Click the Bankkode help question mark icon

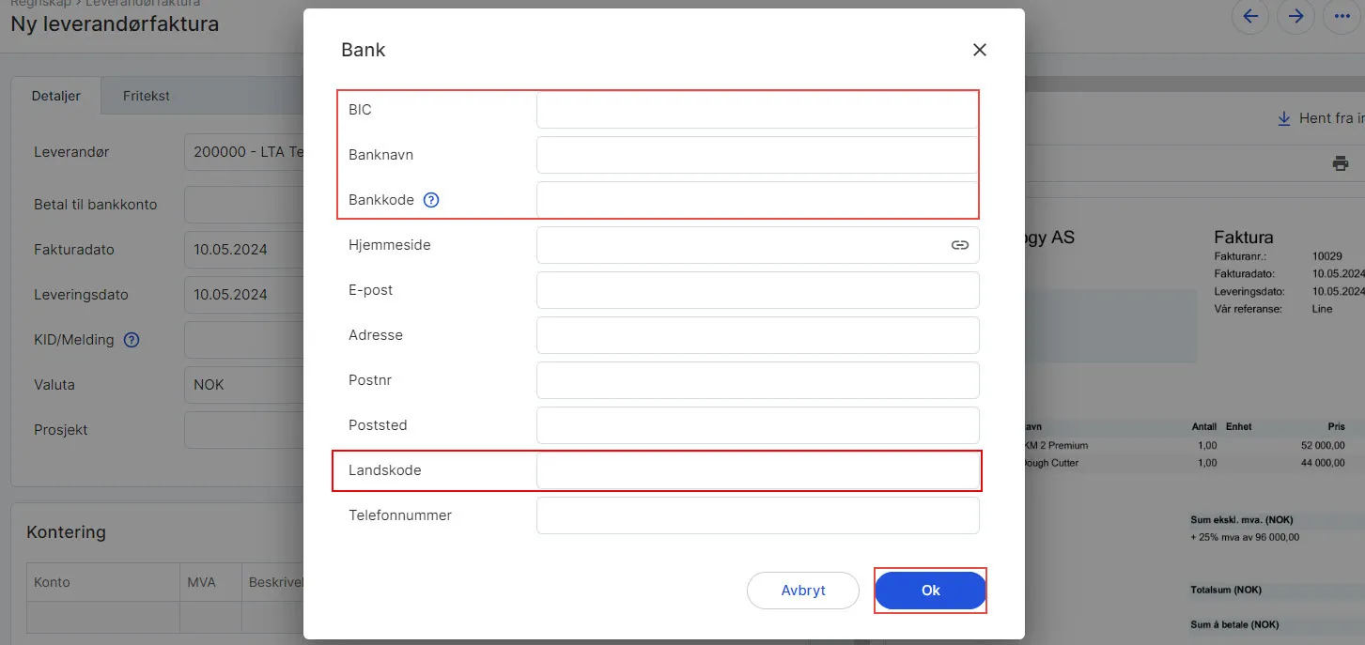(x=431, y=200)
